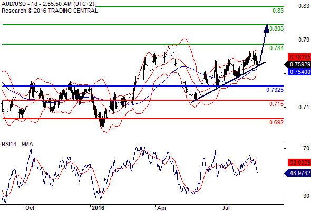Click the Apr time axis marker

pos(162,208)
